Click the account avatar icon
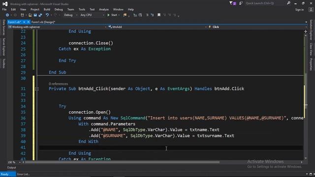The image size is (315, 177). coord(311,10)
